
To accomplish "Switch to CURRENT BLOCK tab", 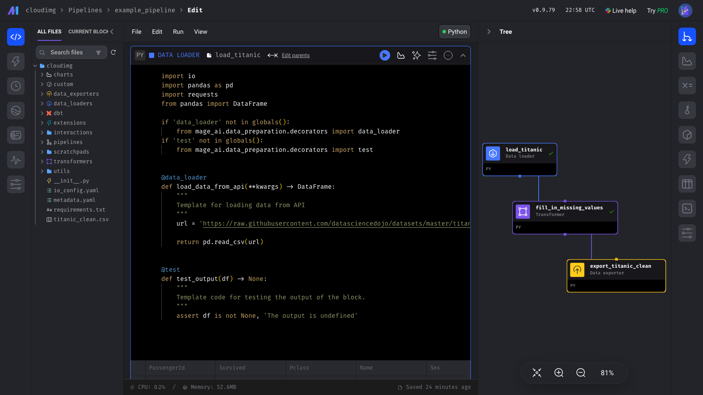I will pos(88,32).
